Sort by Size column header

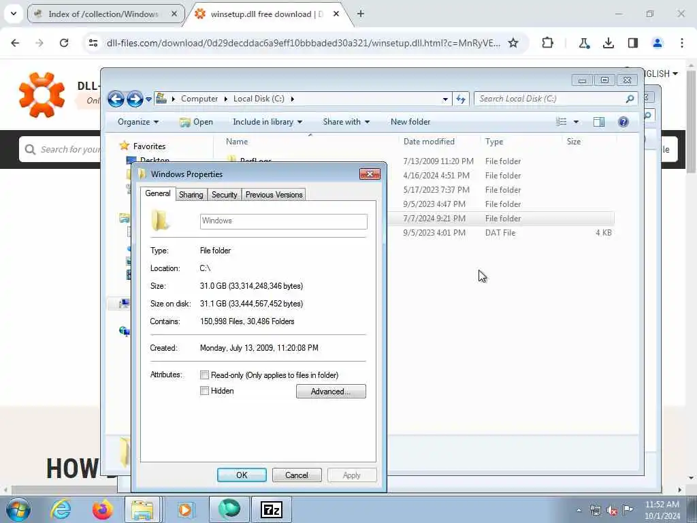(x=573, y=142)
